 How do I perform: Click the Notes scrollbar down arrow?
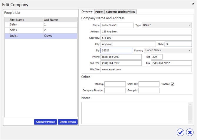tap(190, 122)
